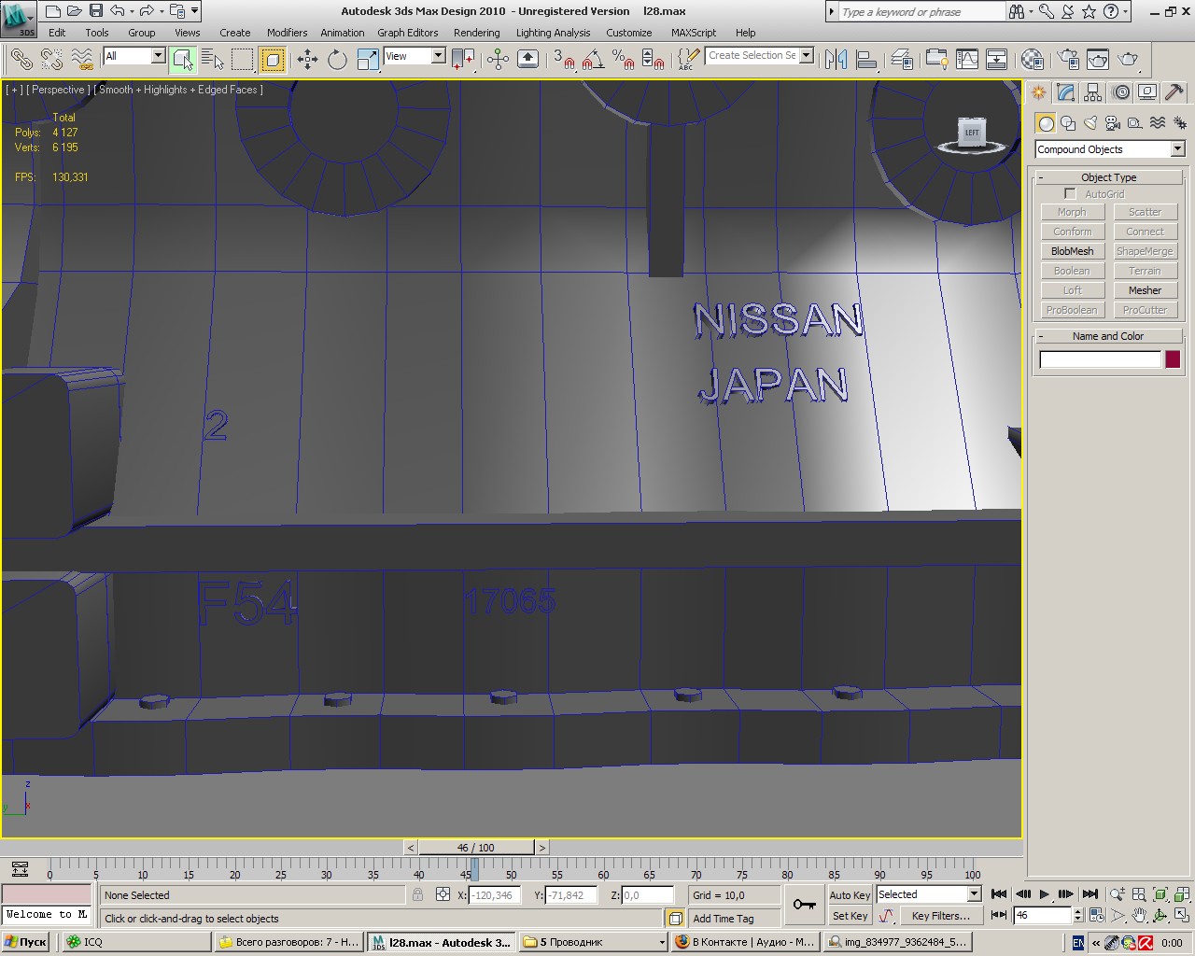The image size is (1195, 956).
Task: Click the current frame number field
Action: pos(1042,916)
